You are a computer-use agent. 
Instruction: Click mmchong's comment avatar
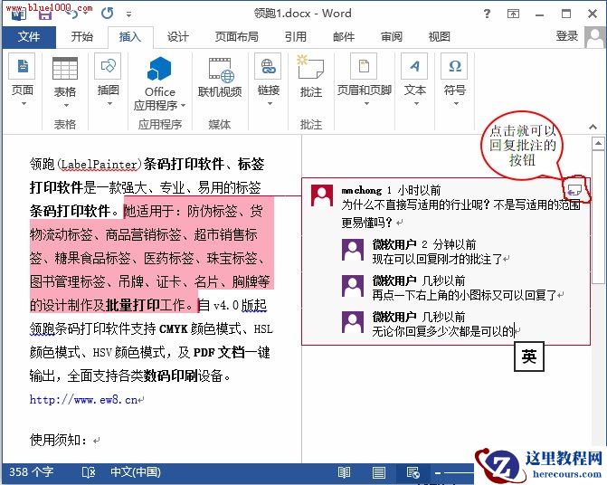coord(322,195)
